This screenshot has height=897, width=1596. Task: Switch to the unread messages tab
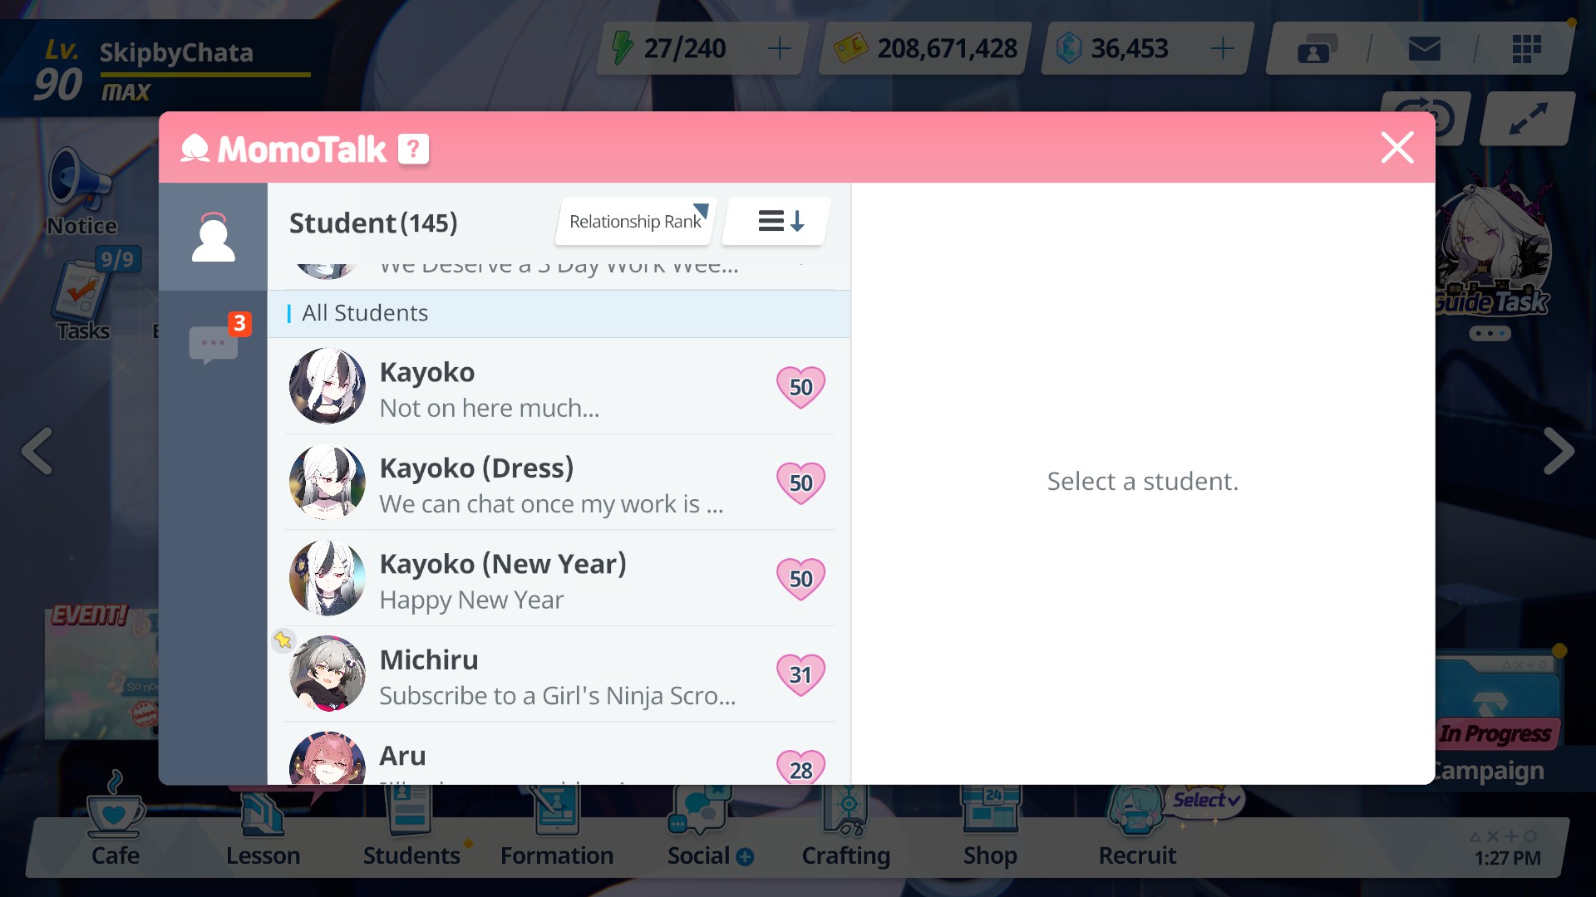pyautogui.click(x=214, y=343)
